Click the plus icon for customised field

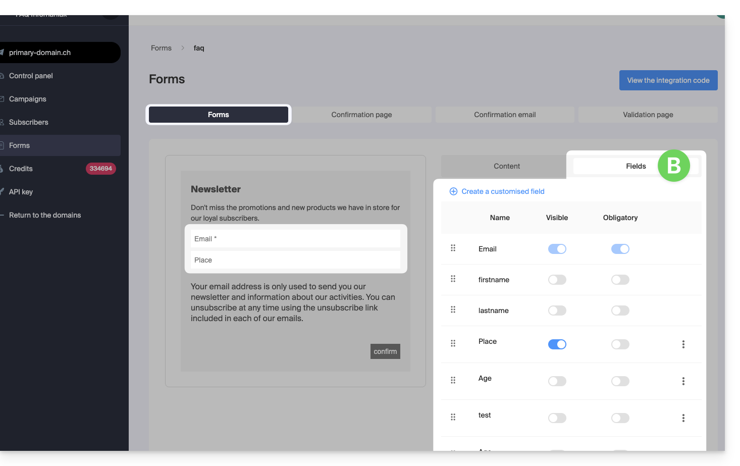(453, 191)
